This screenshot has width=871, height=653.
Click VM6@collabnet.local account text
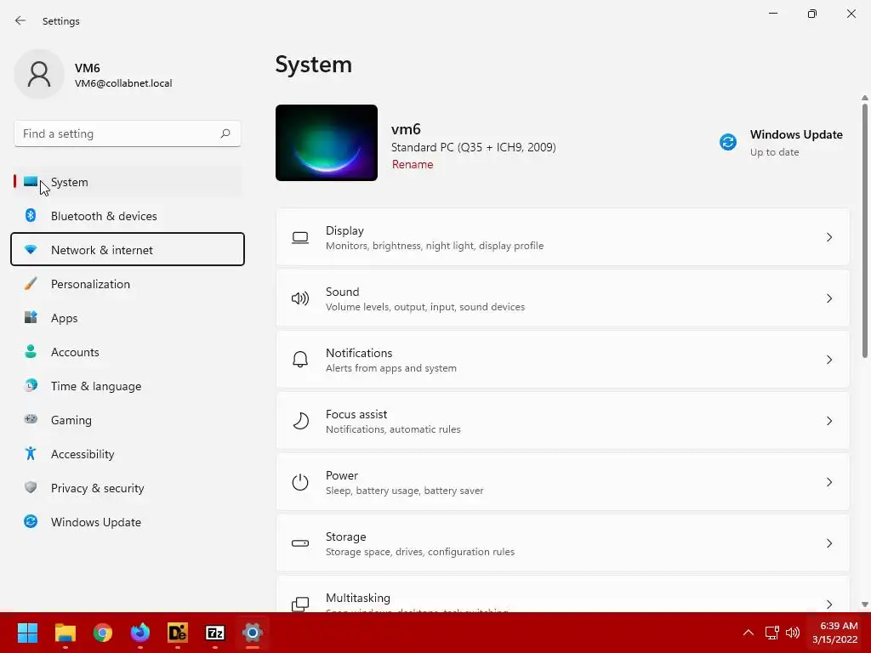tap(123, 83)
